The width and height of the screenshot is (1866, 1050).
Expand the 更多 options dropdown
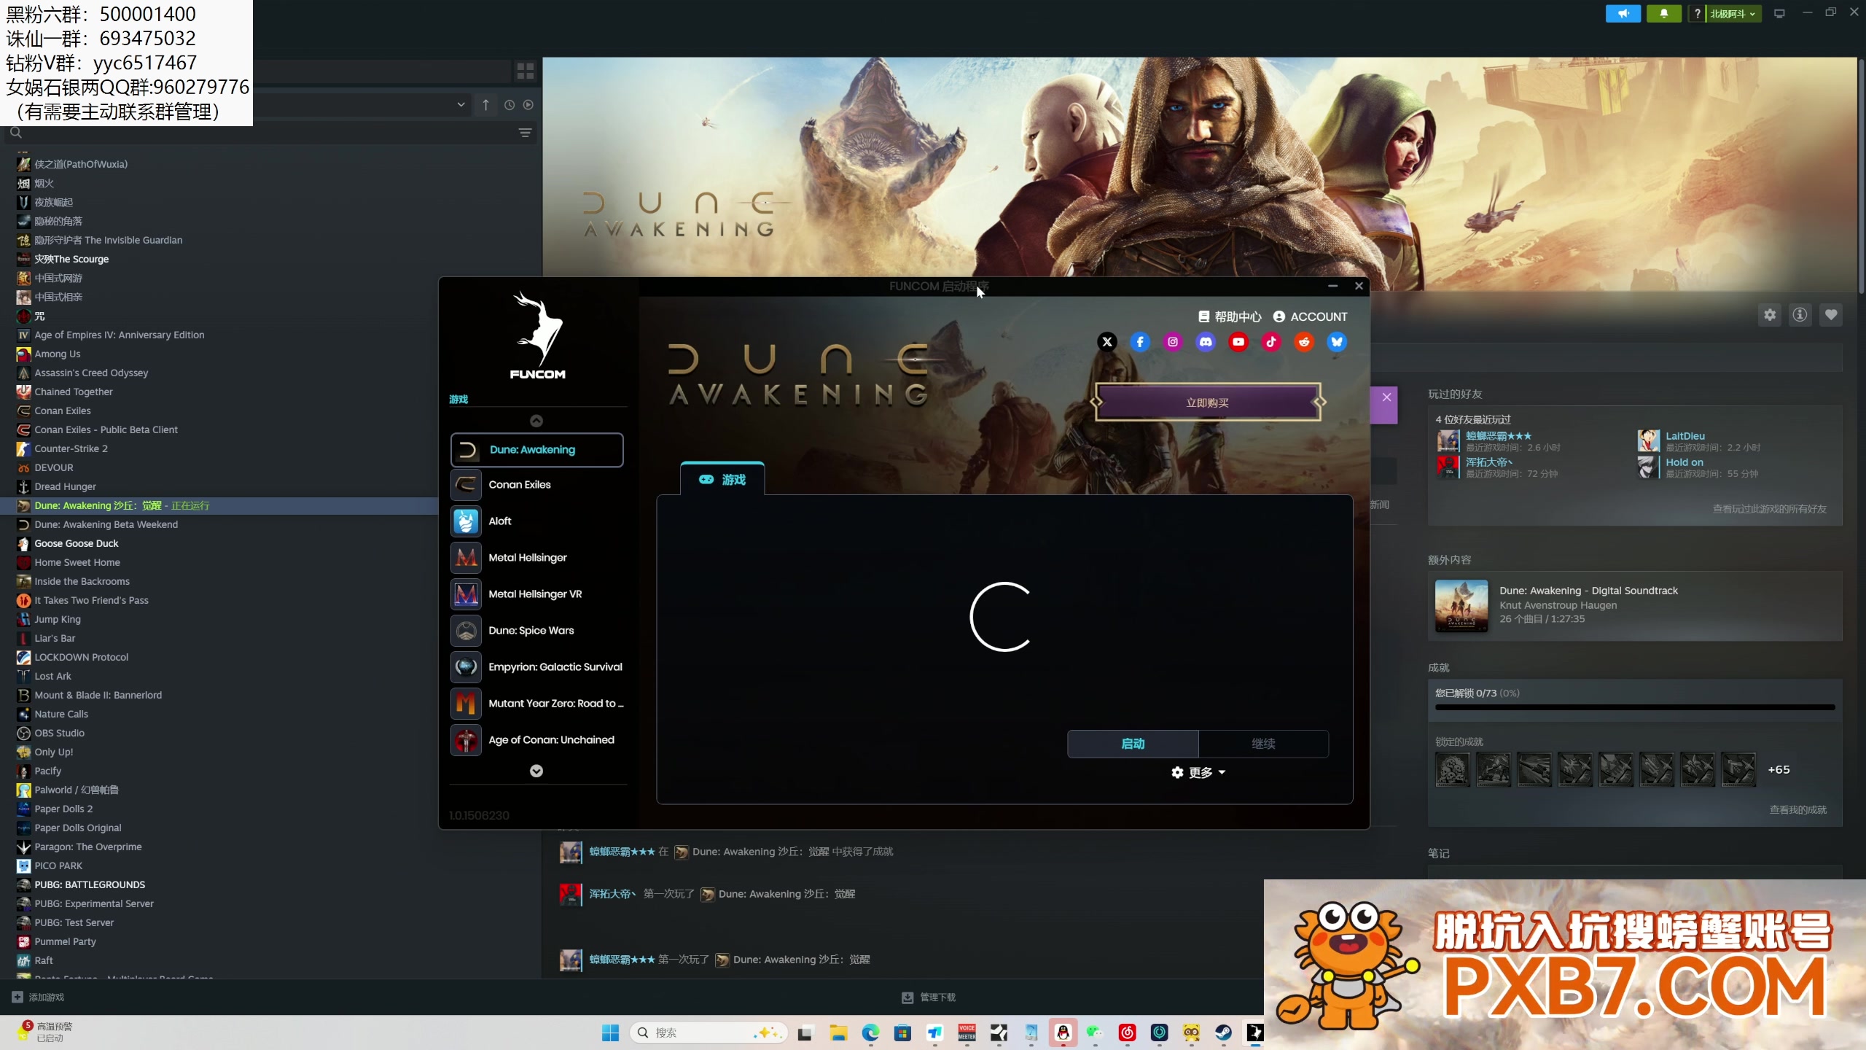[x=1198, y=772]
